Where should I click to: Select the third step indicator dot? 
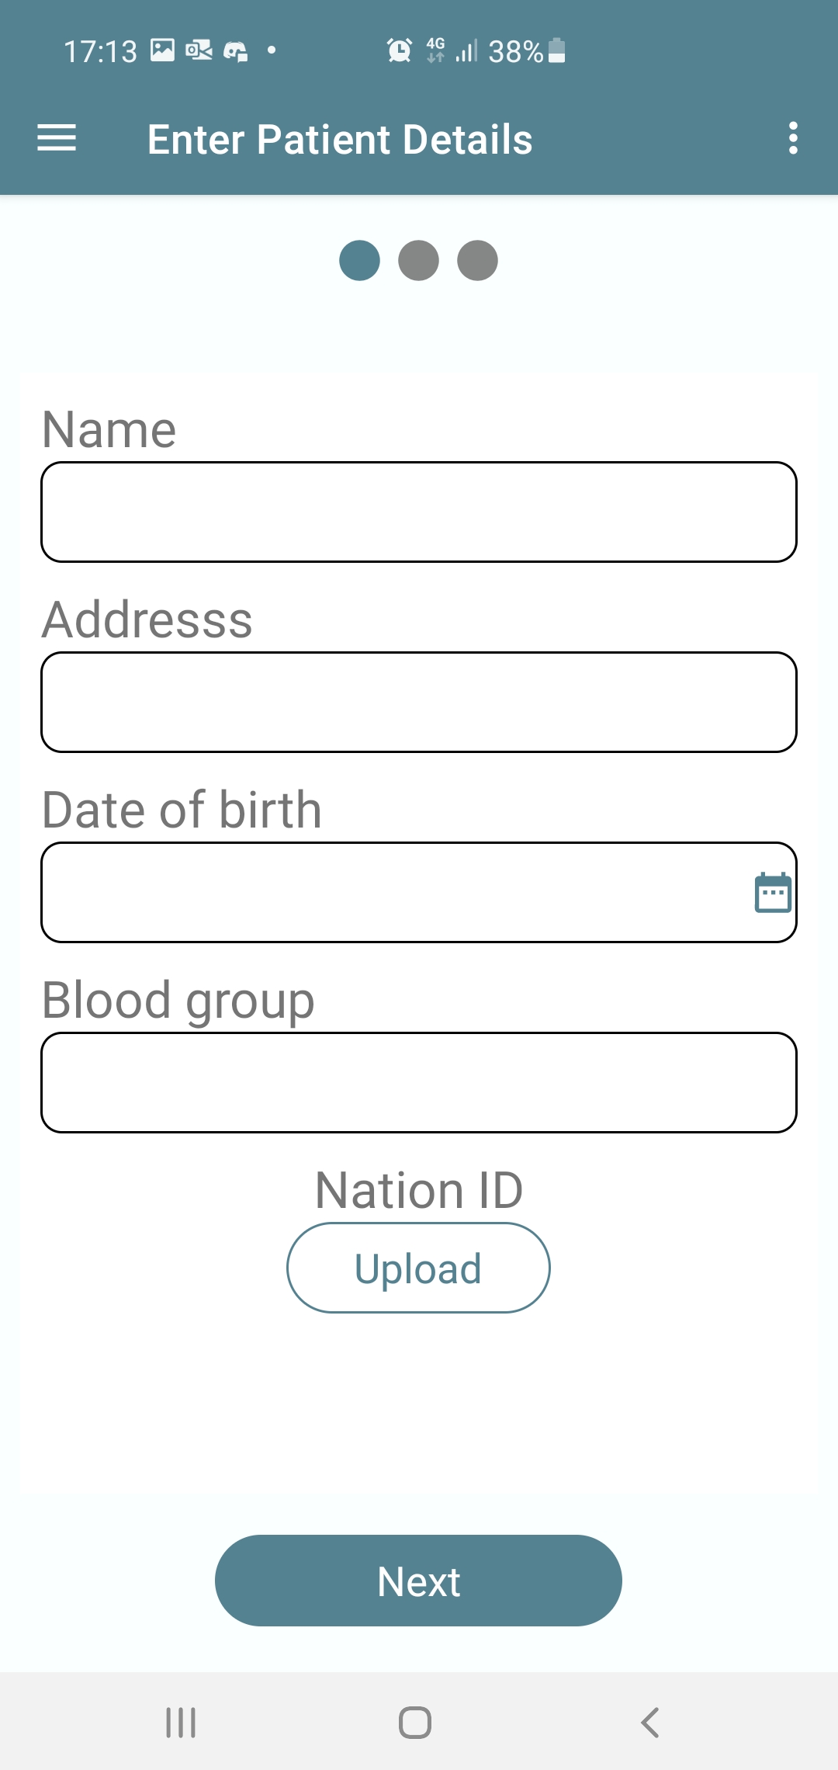click(x=477, y=260)
